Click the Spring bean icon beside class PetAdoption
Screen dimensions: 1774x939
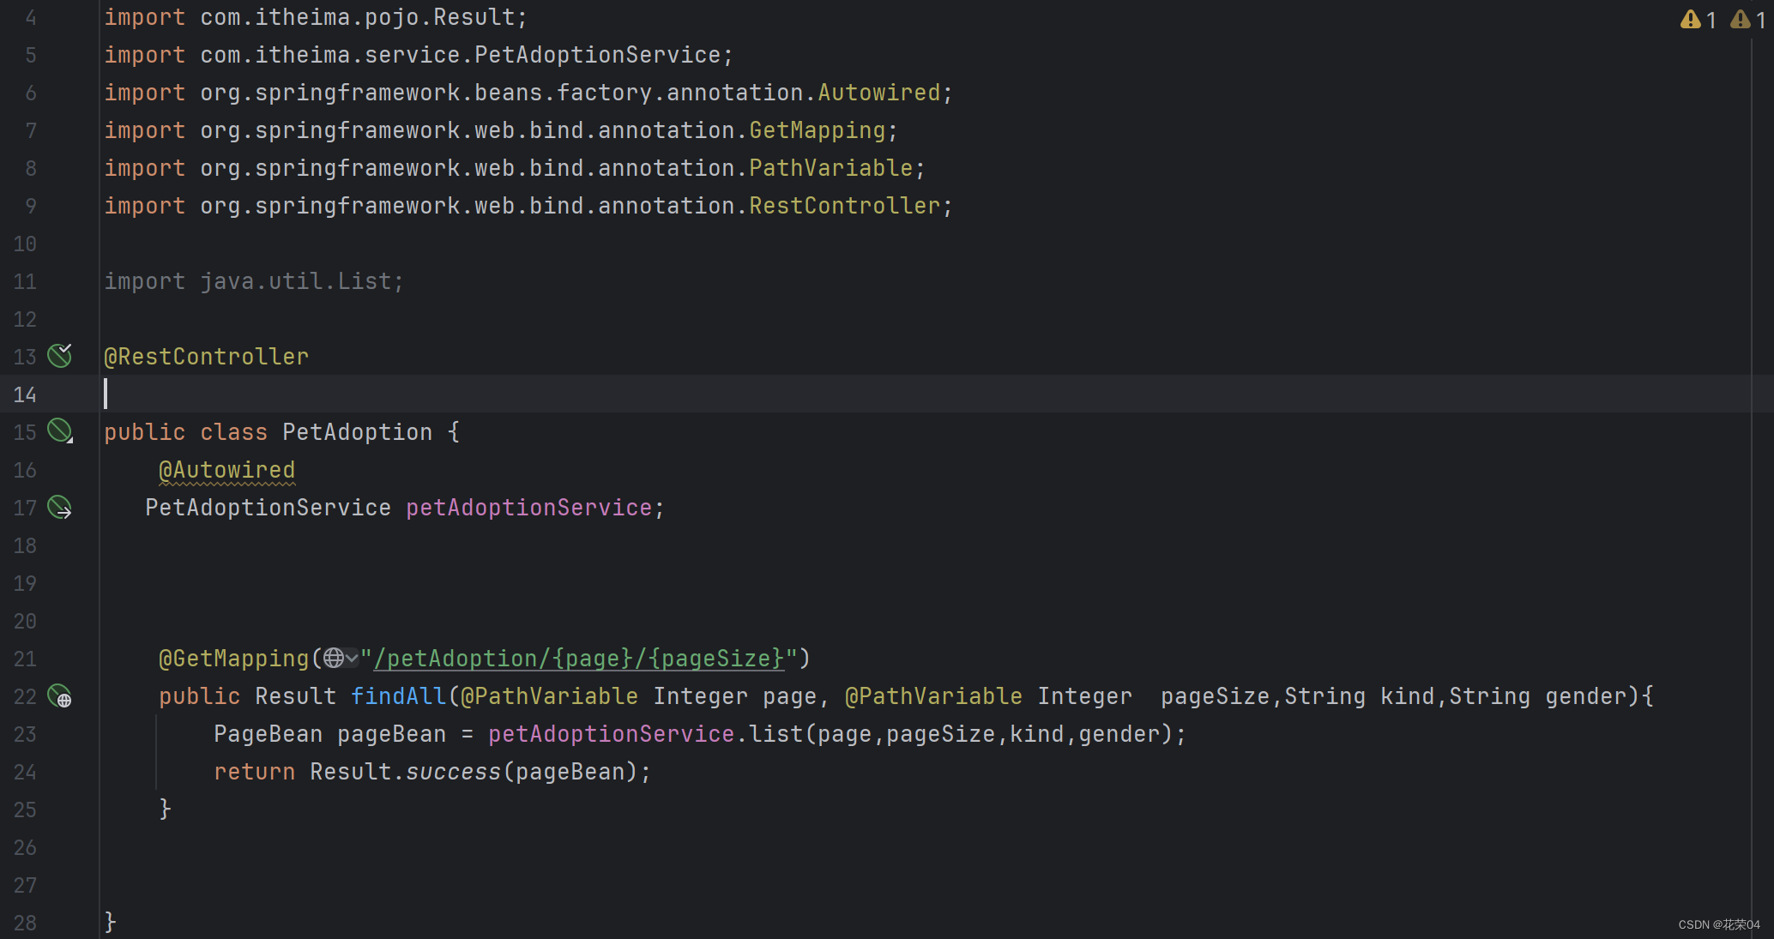pos(59,430)
